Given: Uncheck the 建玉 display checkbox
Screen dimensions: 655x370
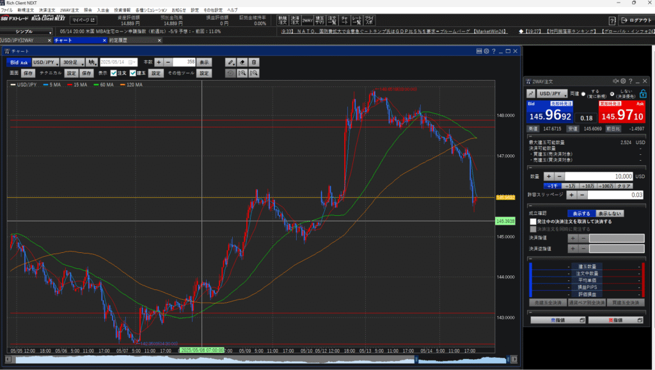Looking at the screenshot, I should [x=133, y=74].
